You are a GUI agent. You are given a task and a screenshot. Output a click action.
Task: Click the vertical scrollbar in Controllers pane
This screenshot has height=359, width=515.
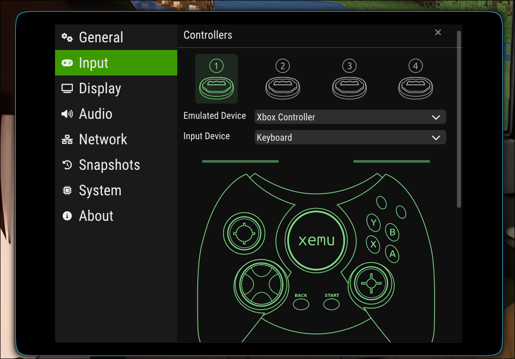pyautogui.click(x=459, y=119)
